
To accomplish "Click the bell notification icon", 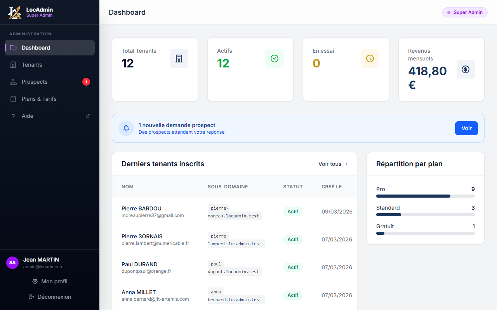I will click(x=126, y=128).
